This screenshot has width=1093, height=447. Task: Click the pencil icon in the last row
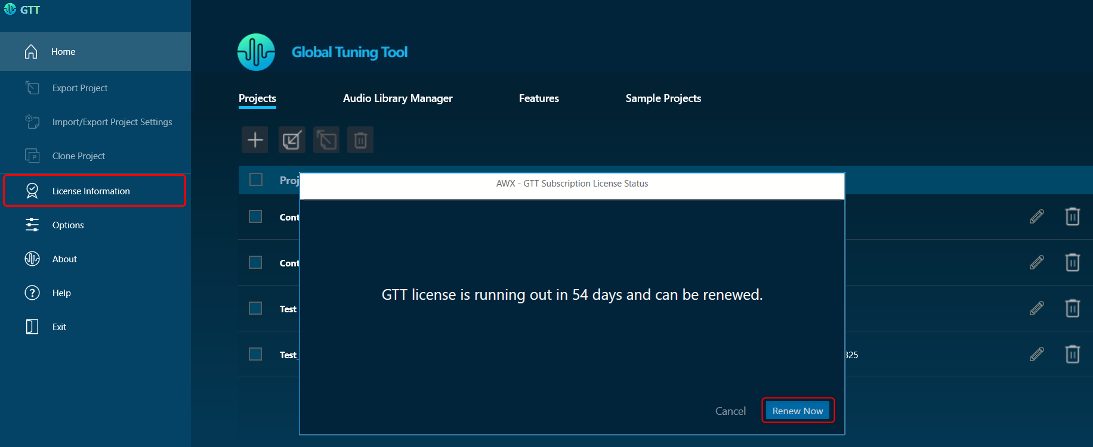pyautogui.click(x=1036, y=355)
